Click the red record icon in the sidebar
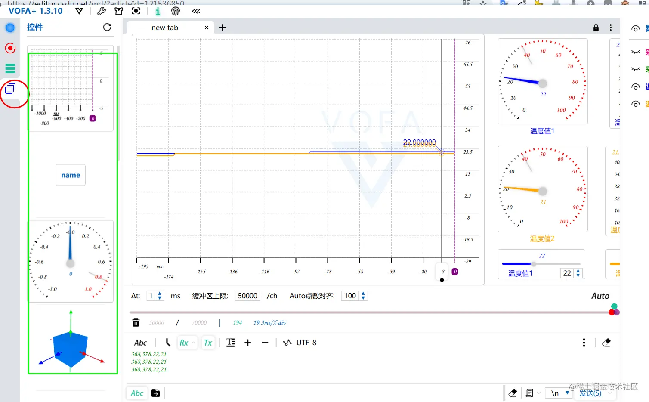 (10, 48)
